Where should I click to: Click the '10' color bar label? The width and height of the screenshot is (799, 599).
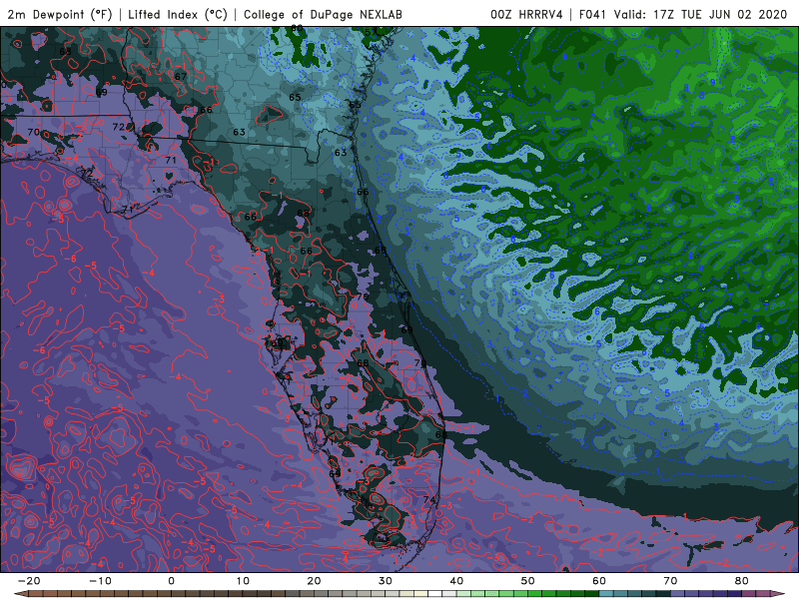243,581
